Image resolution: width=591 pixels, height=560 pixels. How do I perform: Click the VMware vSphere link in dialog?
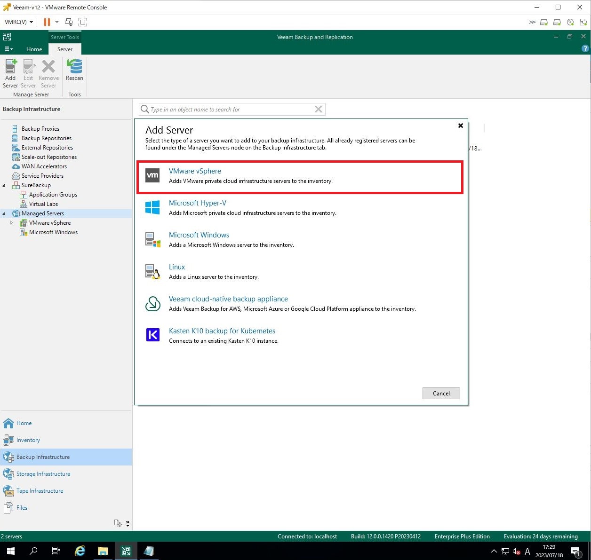195,171
